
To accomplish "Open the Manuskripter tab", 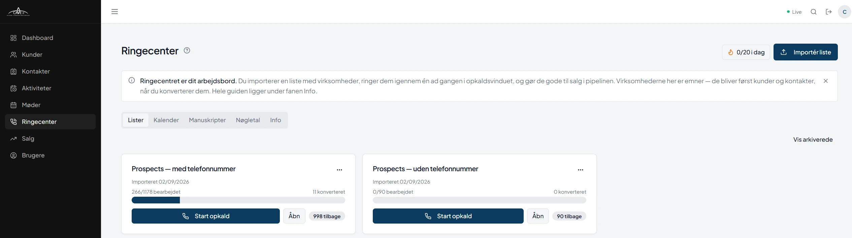I will coord(207,120).
